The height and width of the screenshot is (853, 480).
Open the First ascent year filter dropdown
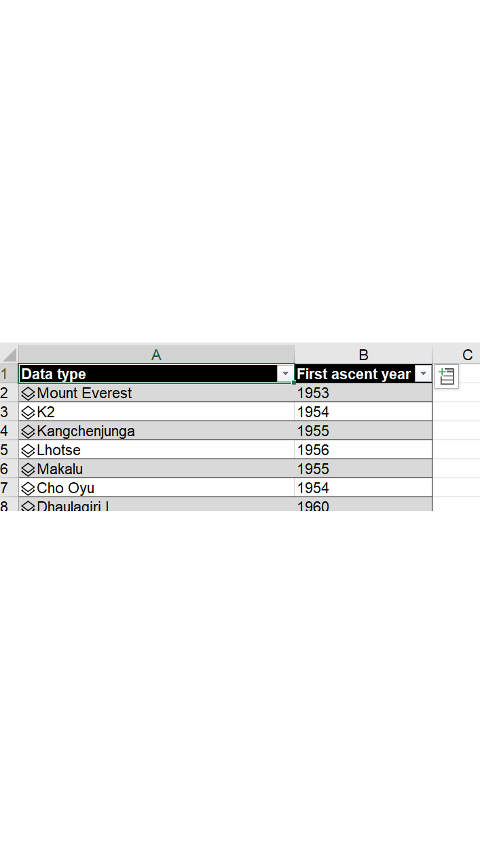(423, 374)
